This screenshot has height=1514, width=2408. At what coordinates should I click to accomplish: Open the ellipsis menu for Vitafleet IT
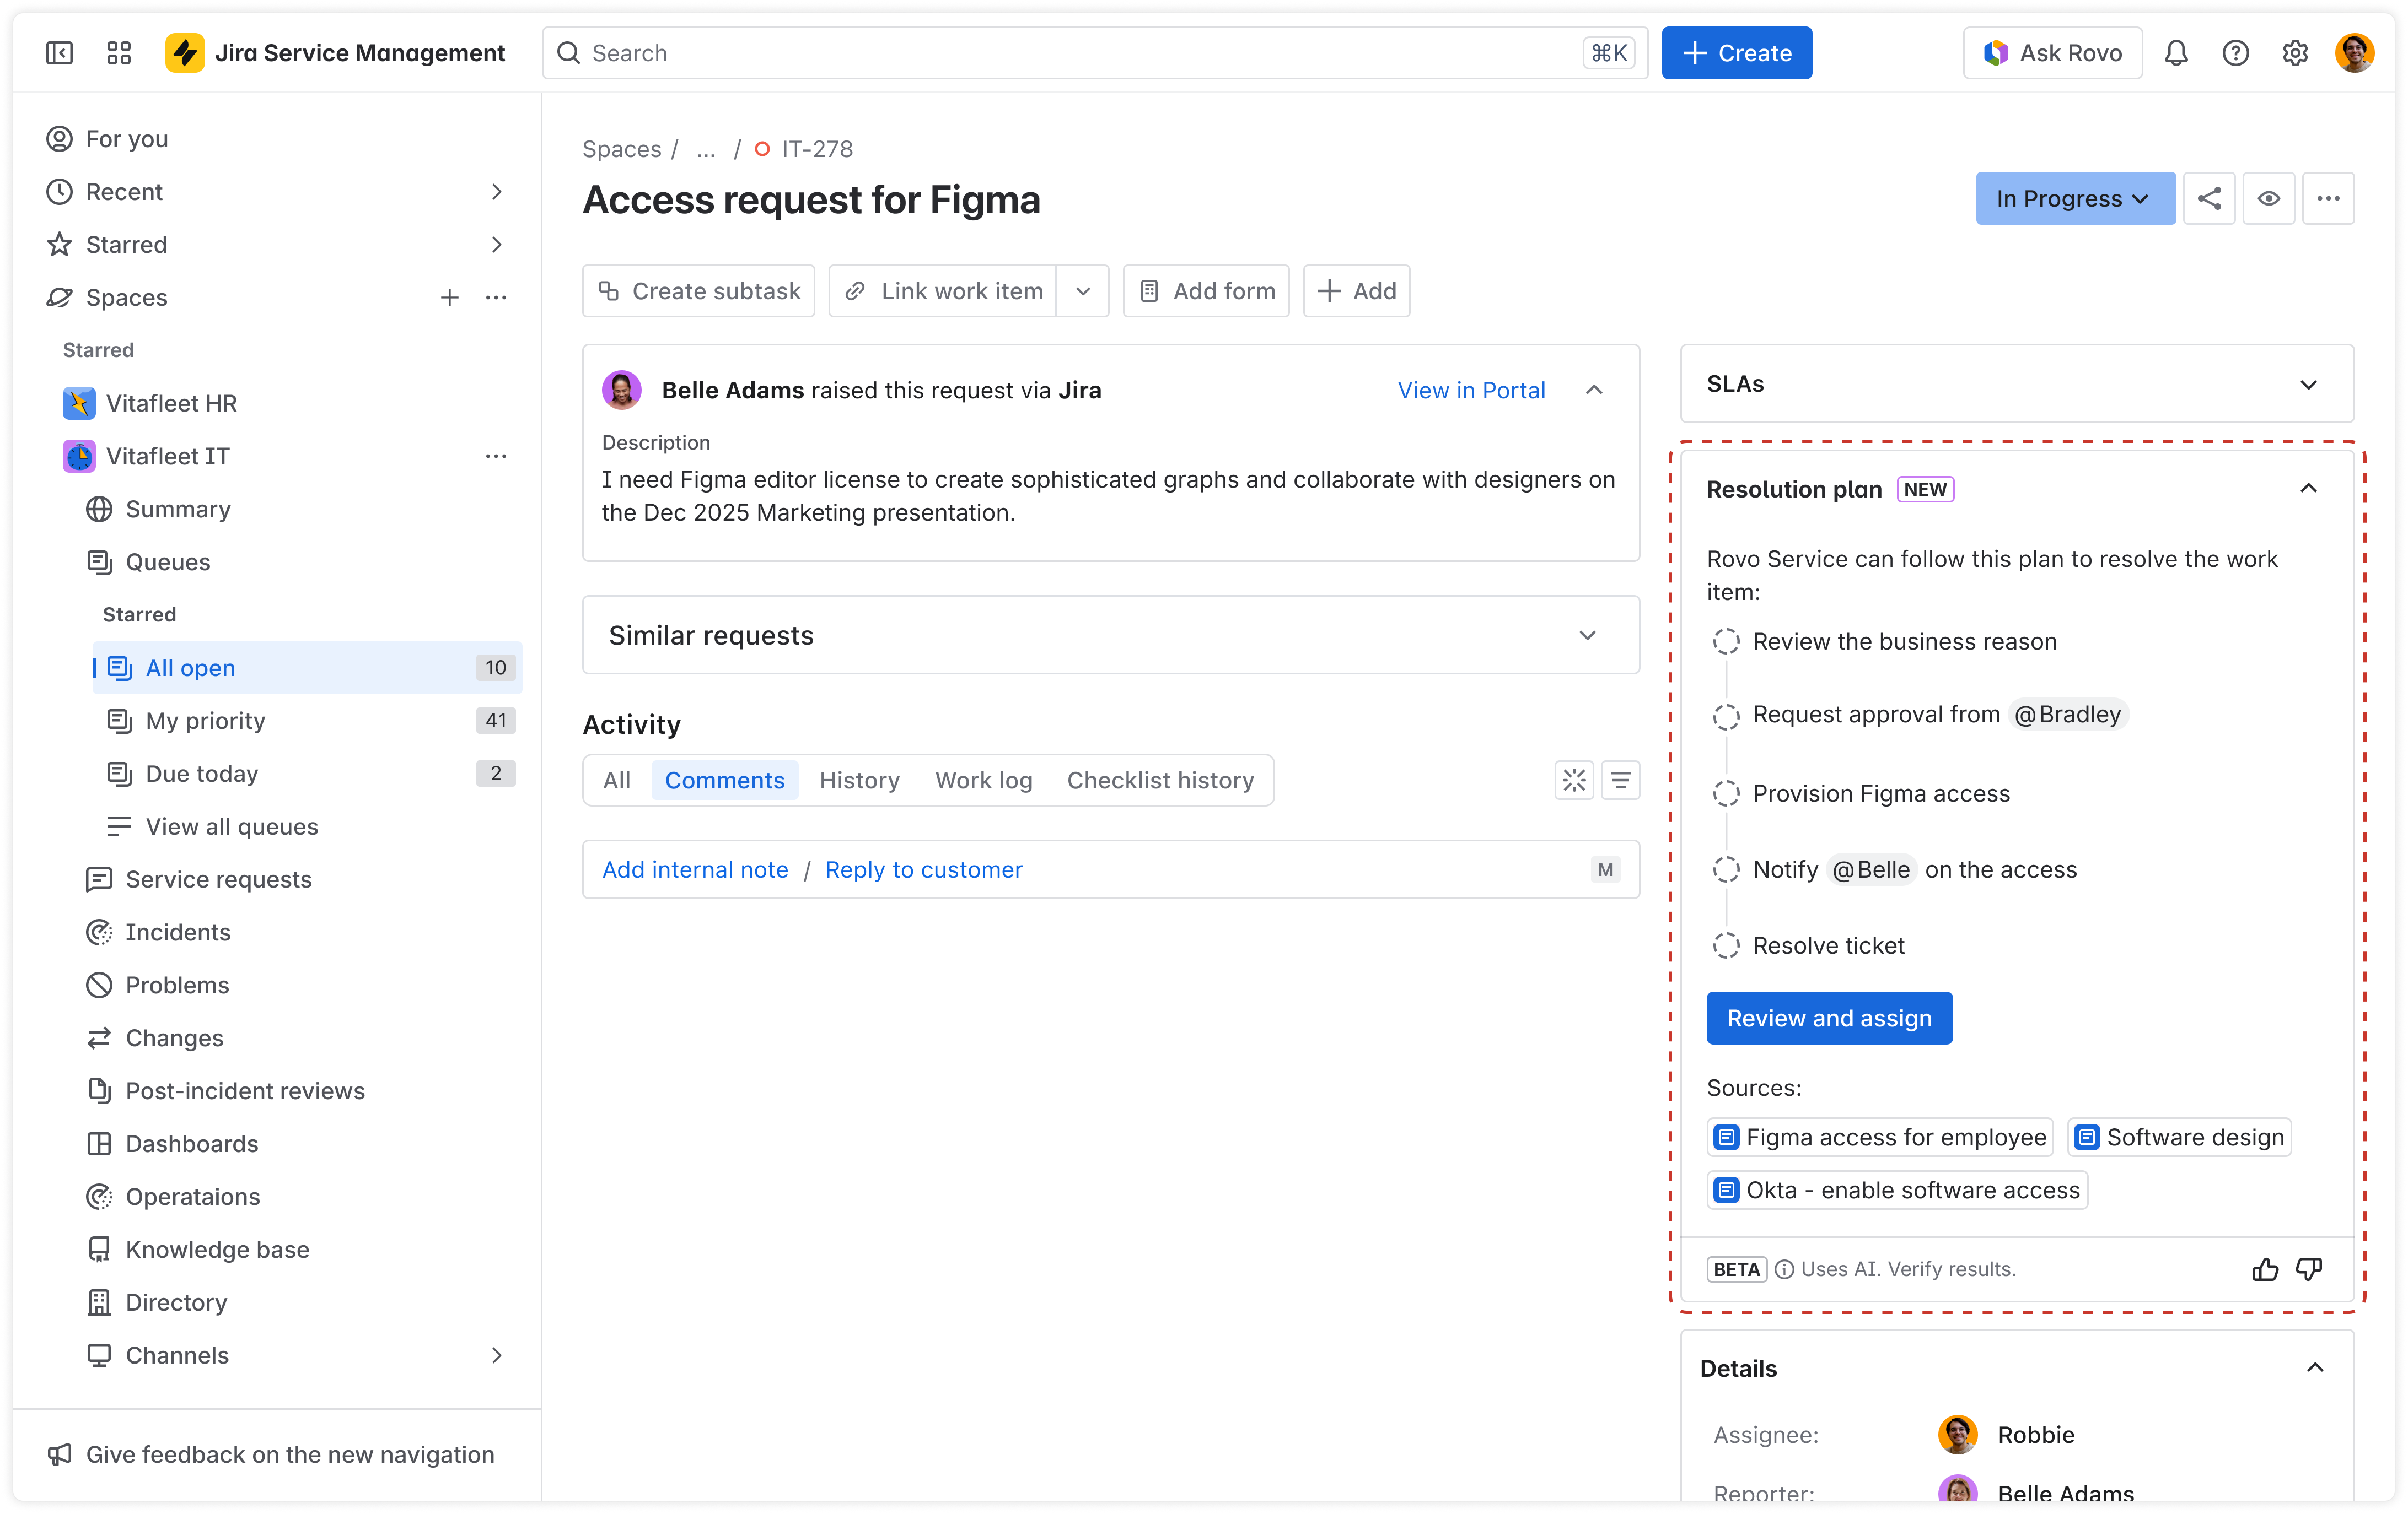pyautogui.click(x=496, y=457)
